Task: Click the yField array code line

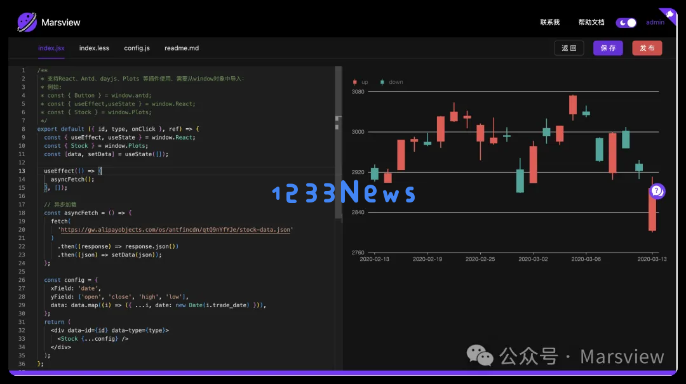Action: 119,296
